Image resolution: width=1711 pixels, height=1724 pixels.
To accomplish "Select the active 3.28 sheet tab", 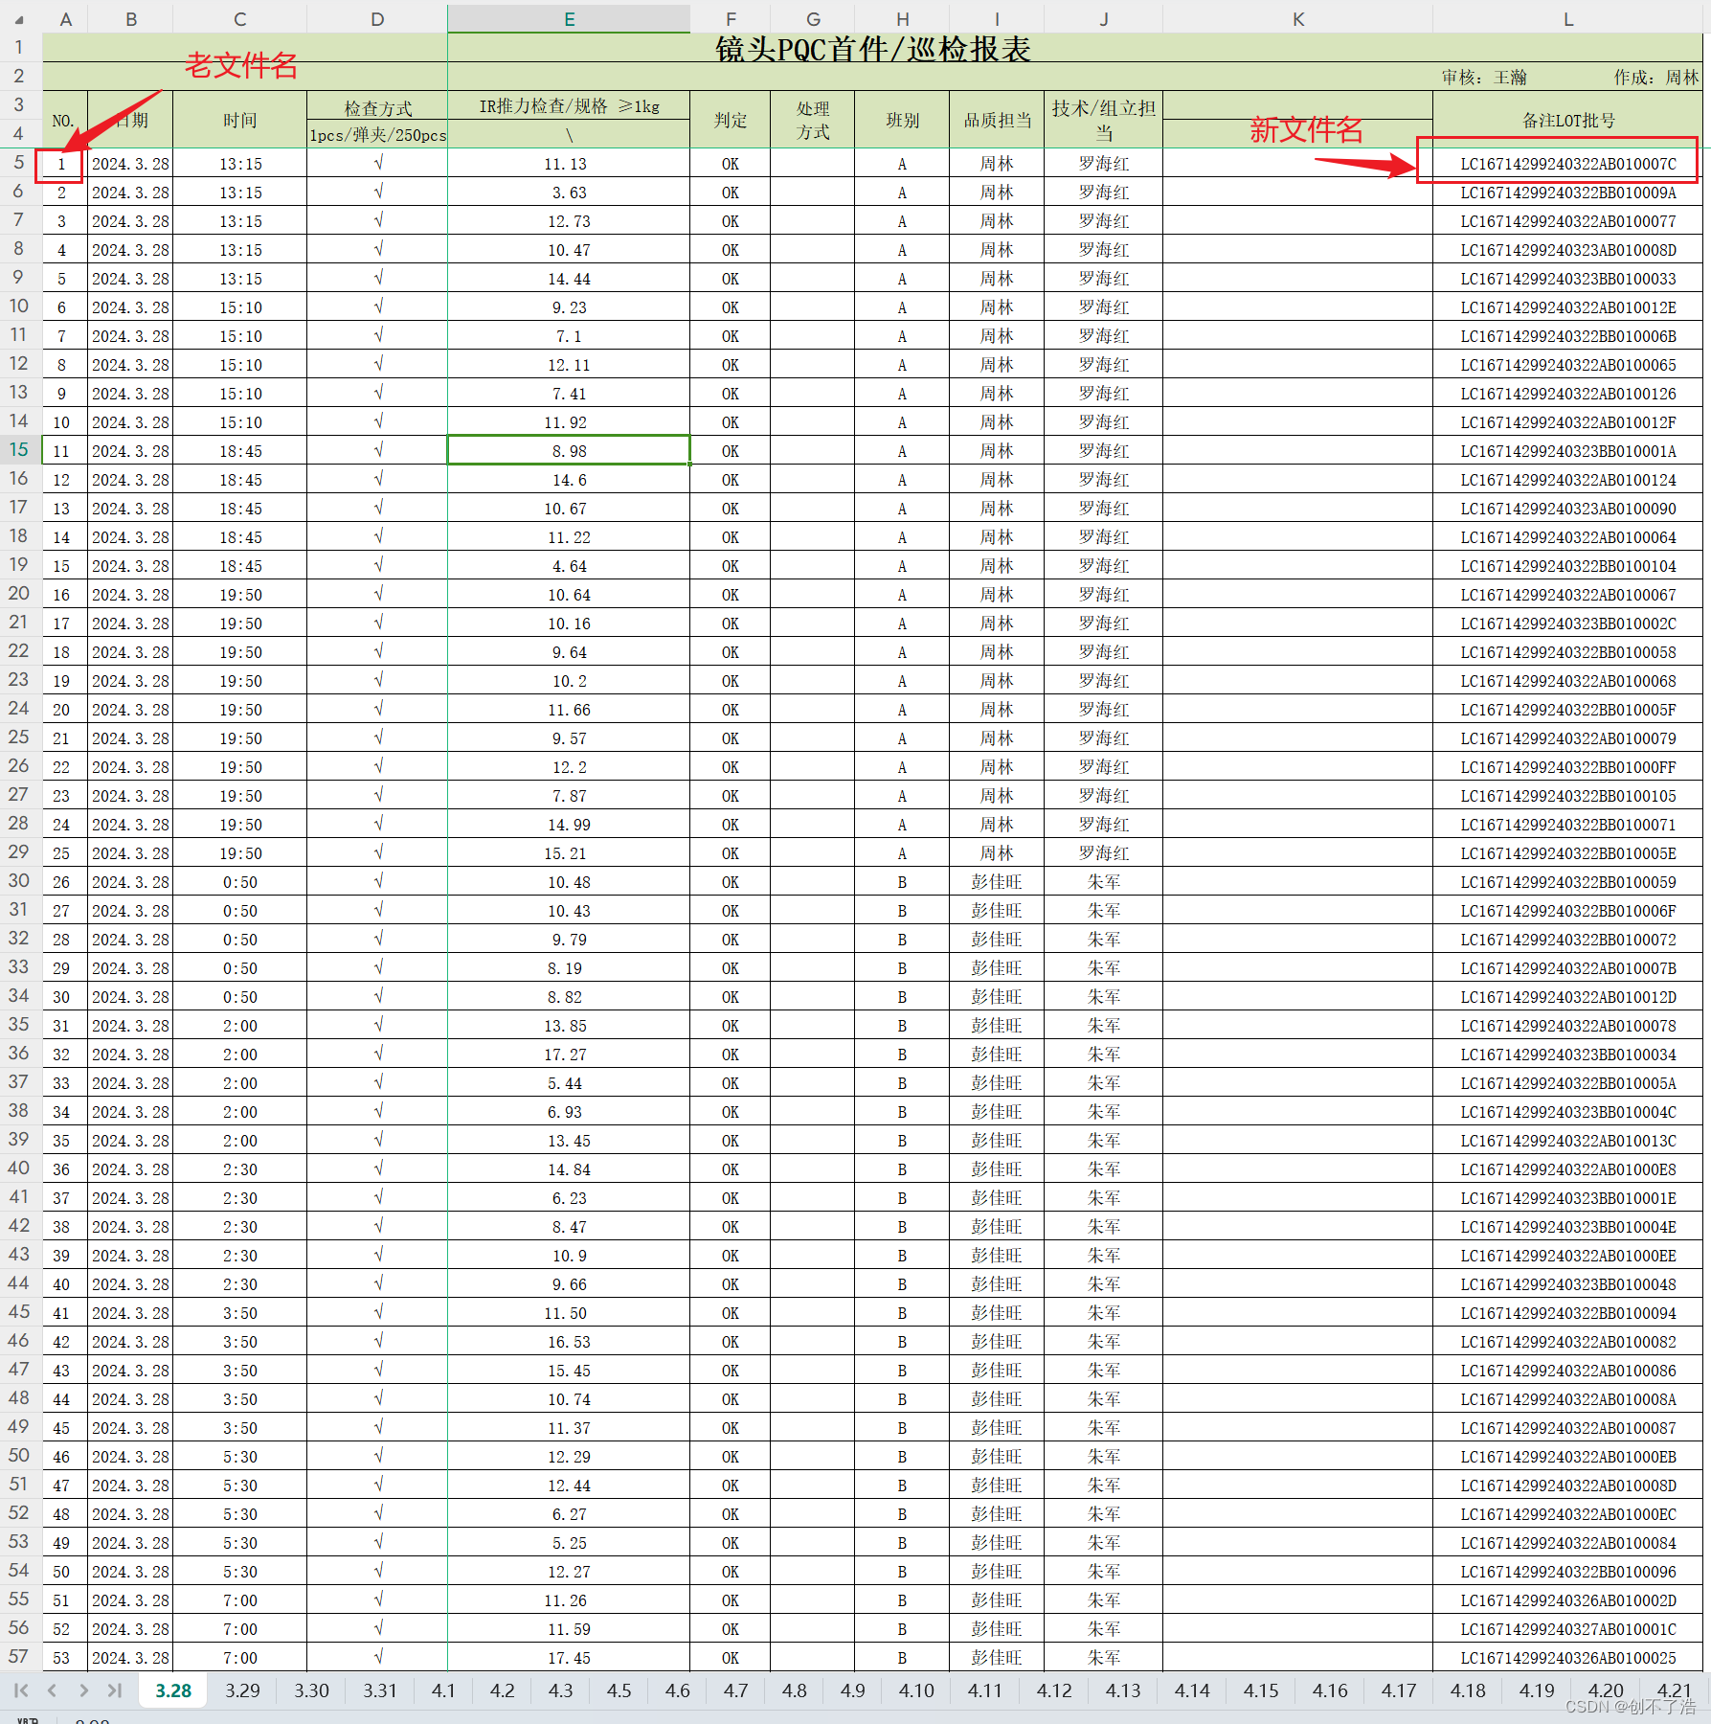I will pos(173,1690).
